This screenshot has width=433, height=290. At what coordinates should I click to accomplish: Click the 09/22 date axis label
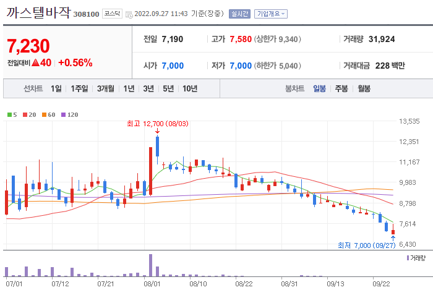(x=381, y=284)
